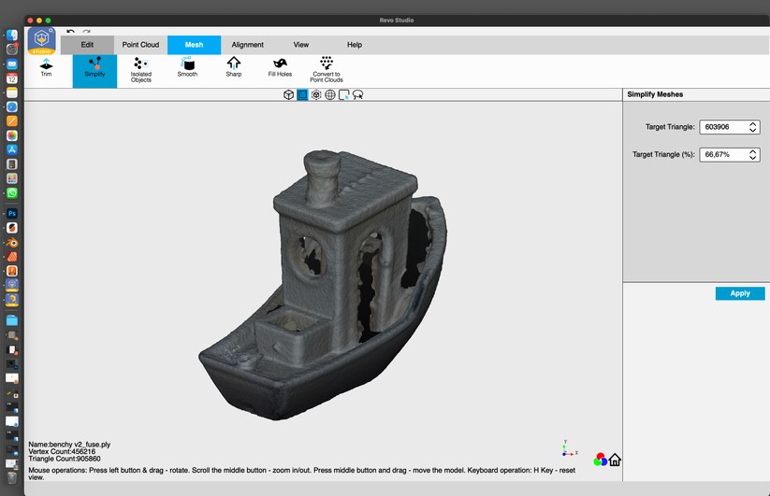Click the Target Triangle percentage stepper arrows
The image size is (770, 496).
click(x=753, y=155)
